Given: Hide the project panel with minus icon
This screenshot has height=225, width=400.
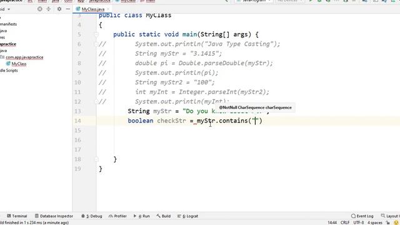Looking at the screenshot, I should [68, 9].
